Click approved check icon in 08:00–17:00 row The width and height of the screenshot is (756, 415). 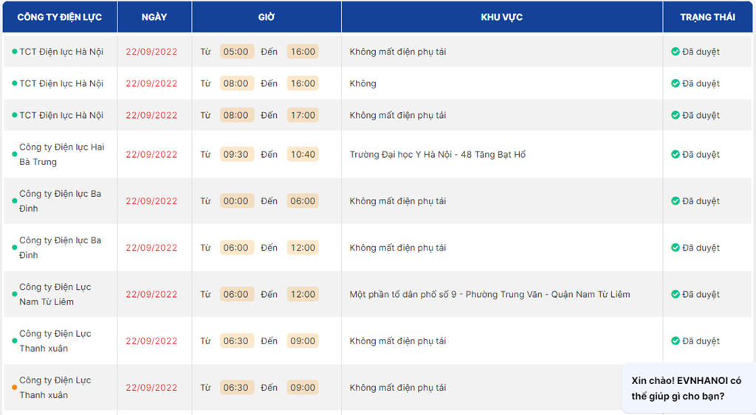[x=676, y=115]
